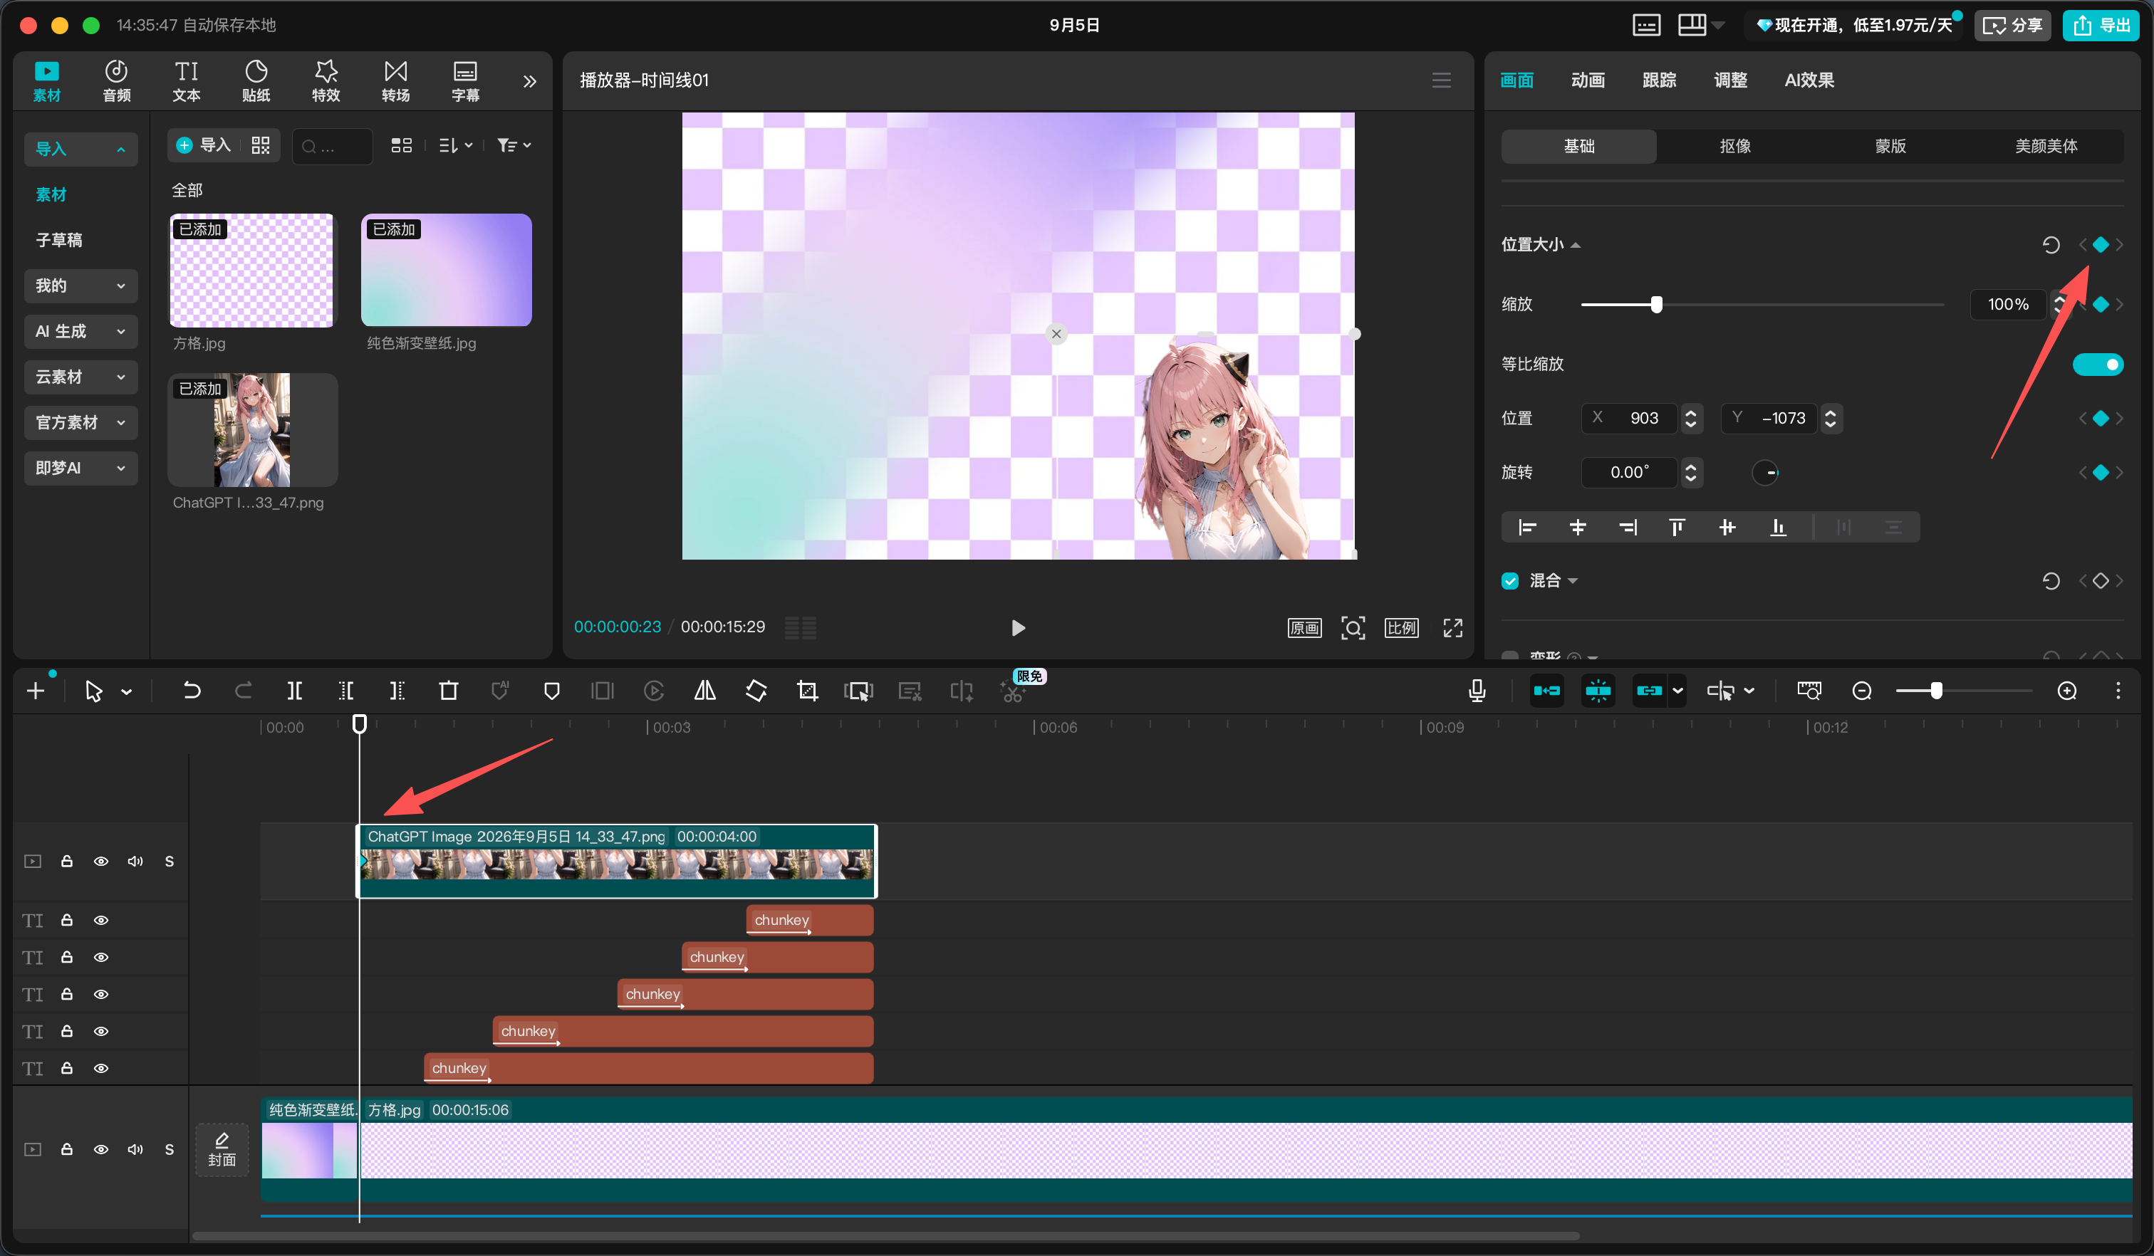Click the marker shield icon in toolbar
Image resolution: width=2154 pixels, height=1256 pixels.
[552, 691]
